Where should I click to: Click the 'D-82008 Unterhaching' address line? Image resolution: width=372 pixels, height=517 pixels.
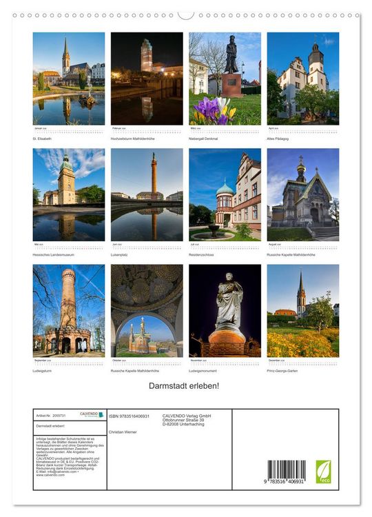pyautogui.click(x=183, y=425)
